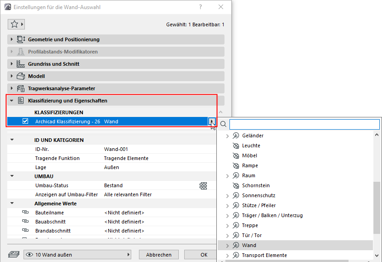Click the link icon beside Brandabschnitt
The width and height of the screenshot is (382, 262).
tap(25, 230)
